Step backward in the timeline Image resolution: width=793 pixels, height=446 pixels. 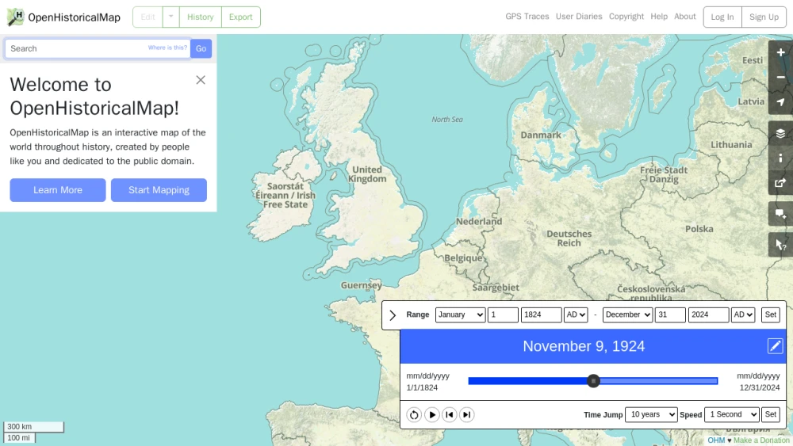click(x=449, y=414)
